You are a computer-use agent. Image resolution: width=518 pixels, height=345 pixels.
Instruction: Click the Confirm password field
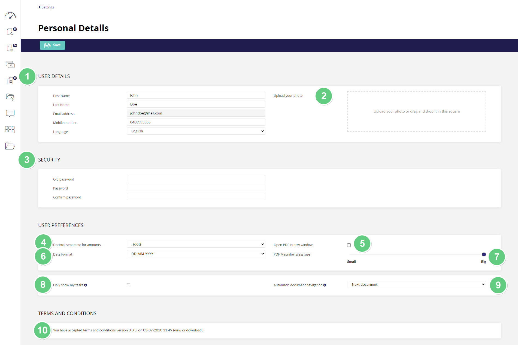coord(196,197)
